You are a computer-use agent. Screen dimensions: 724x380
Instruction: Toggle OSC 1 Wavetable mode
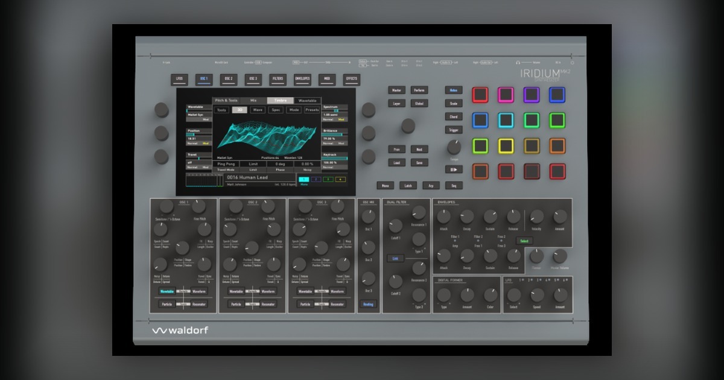[x=167, y=291]
